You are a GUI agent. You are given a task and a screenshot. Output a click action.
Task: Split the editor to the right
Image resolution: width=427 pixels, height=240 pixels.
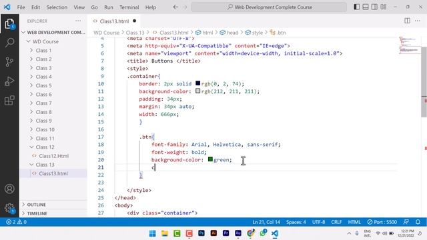(x=407, y=21)
